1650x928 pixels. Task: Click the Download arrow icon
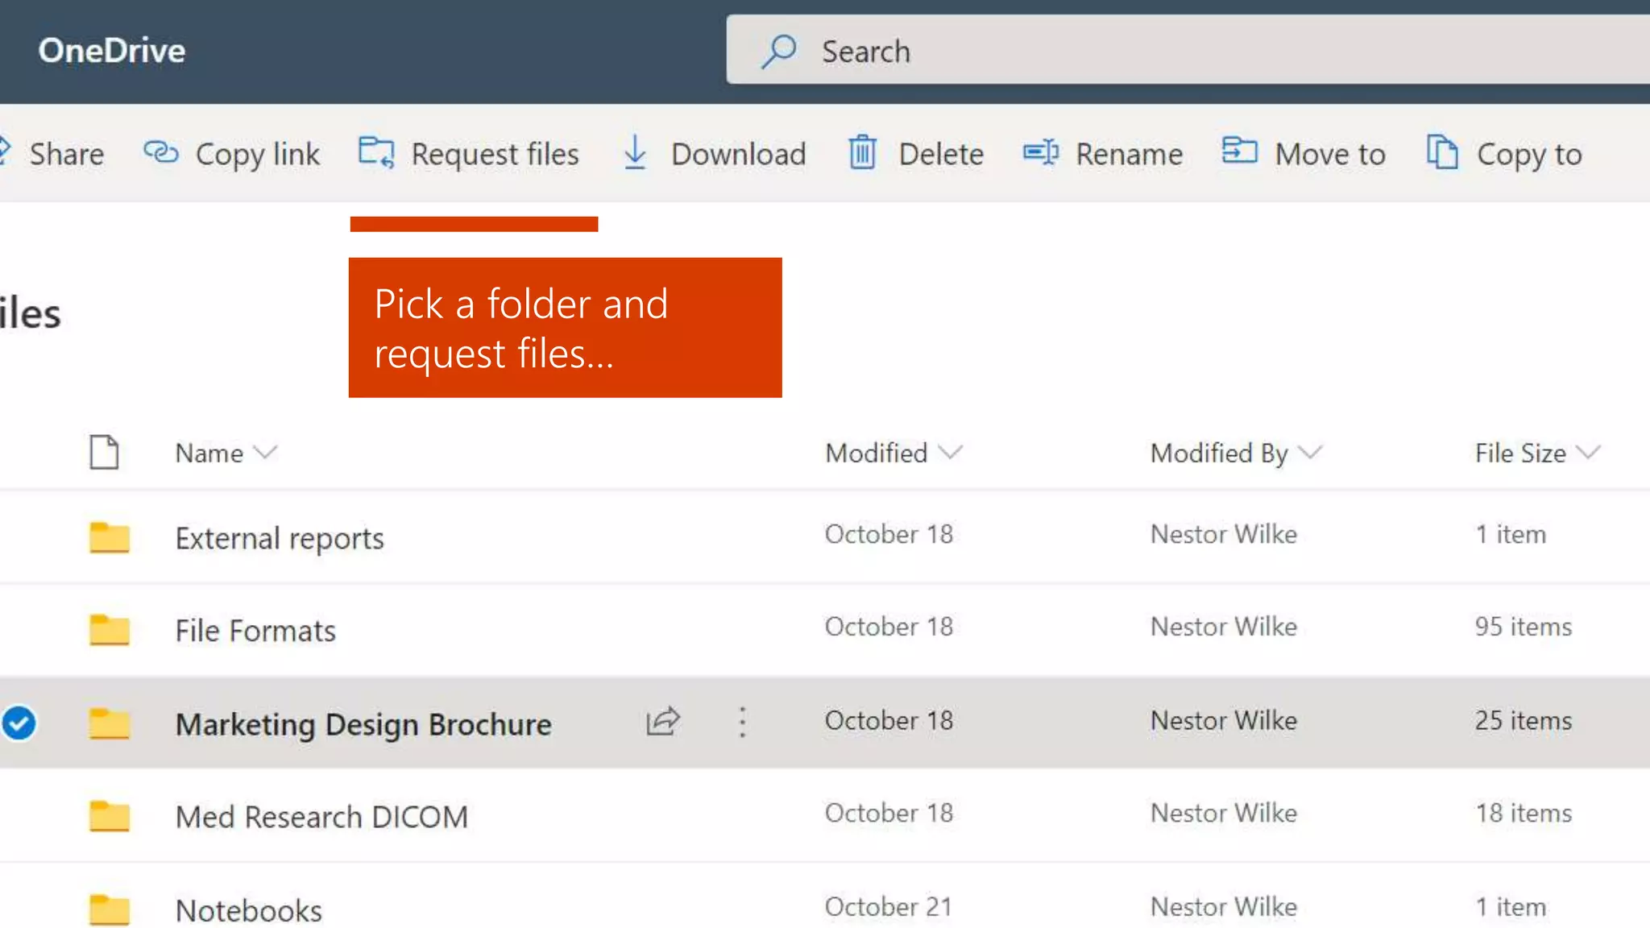(635, 152)
